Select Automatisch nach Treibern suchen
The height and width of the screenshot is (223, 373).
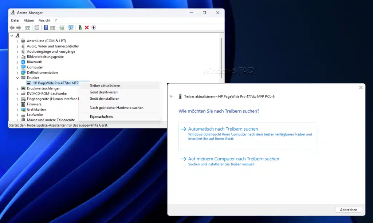[x=248, y=136]
